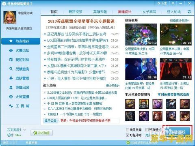This screenshot has width=195, height=146.
Task: Go to the 进入论坛 tab
Action: pos(174,12)
